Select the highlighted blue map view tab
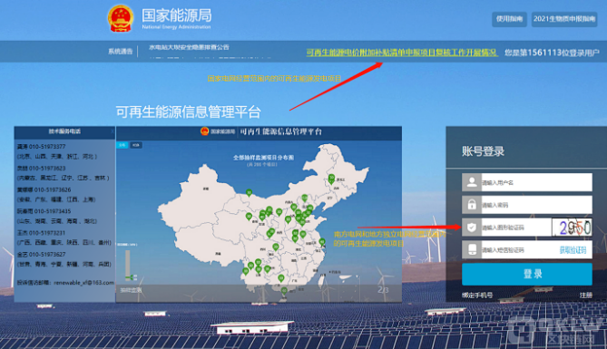 click(122, 145)
